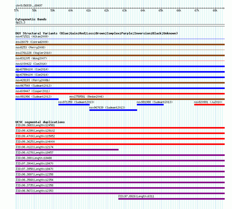
Task: Click the 68k ruler tick
Action: point(215,10)
